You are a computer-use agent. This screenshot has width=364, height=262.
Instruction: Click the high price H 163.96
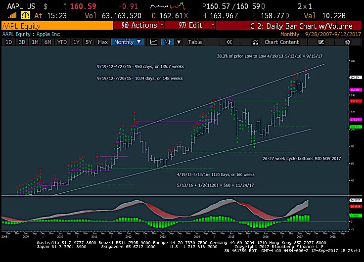pos(220,16)
